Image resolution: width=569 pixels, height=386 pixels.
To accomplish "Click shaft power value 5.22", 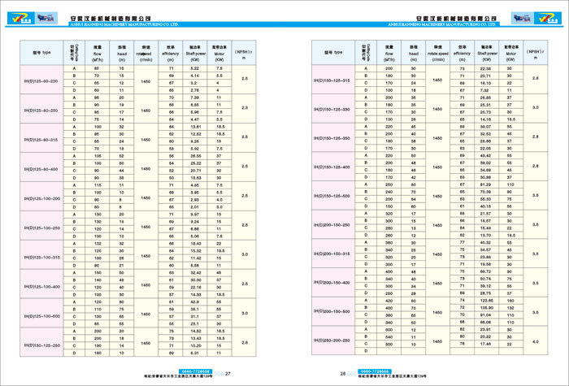I will (x=195, y=68).
